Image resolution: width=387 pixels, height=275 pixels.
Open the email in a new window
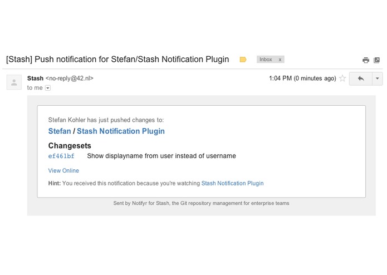click(x=376, y=60)
